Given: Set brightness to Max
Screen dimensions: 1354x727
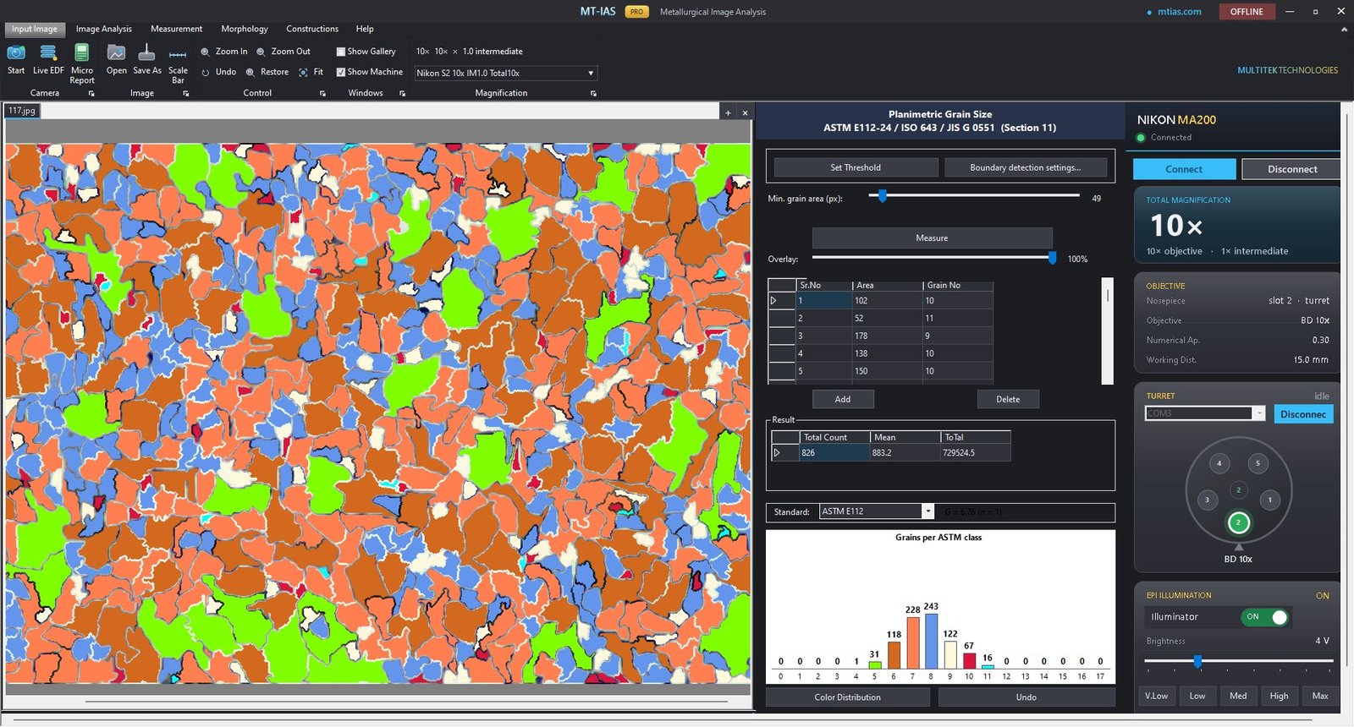Looking at the screenshot, I should coord(1320,696).
